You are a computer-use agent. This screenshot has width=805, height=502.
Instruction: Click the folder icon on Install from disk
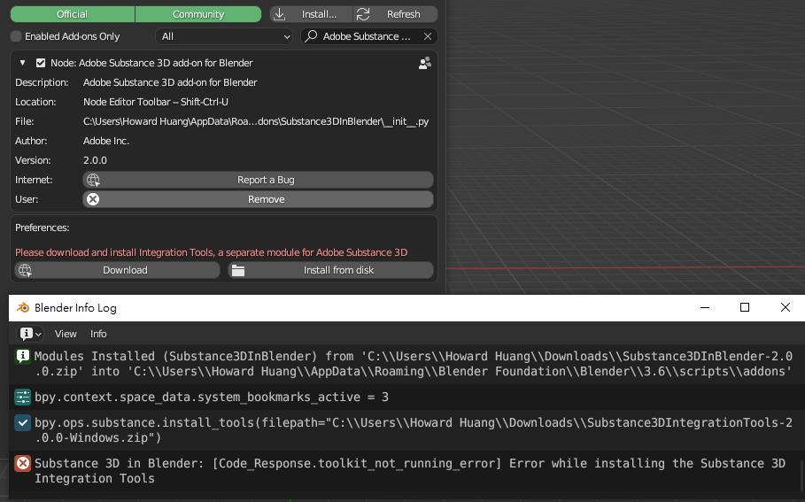coord(238,271)
